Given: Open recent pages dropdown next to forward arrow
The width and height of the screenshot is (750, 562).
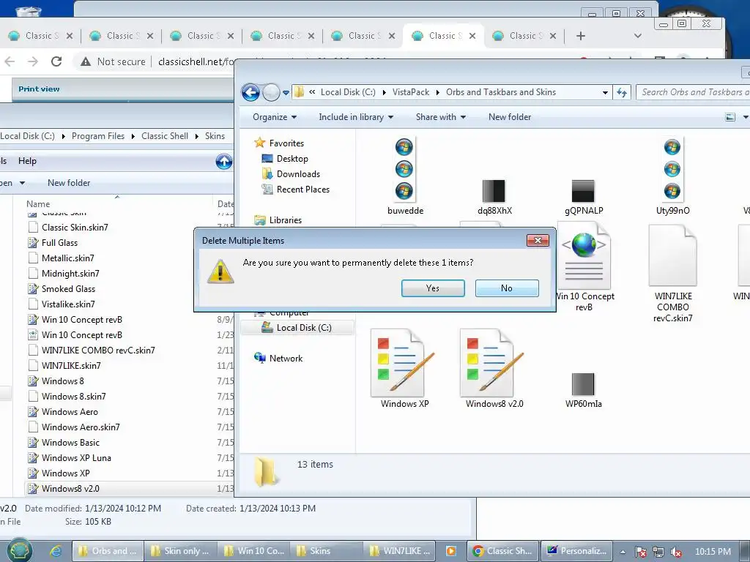Looking at the screenshot, I should click(x=286, y=93).
